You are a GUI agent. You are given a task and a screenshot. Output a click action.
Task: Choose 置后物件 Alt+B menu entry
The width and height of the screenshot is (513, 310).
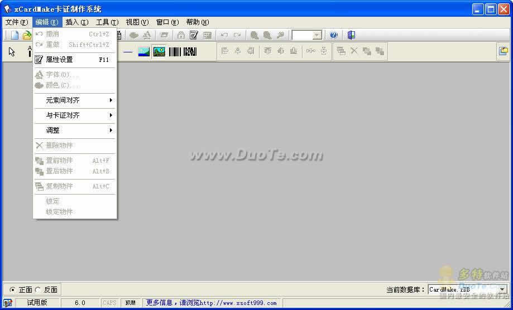[x=75, y=171]
